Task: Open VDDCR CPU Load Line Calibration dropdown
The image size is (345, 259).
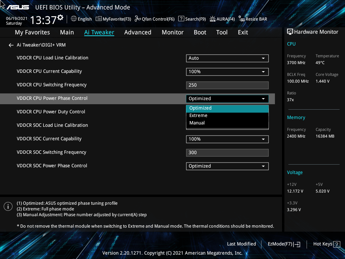Action: click(x=227, y=58)
